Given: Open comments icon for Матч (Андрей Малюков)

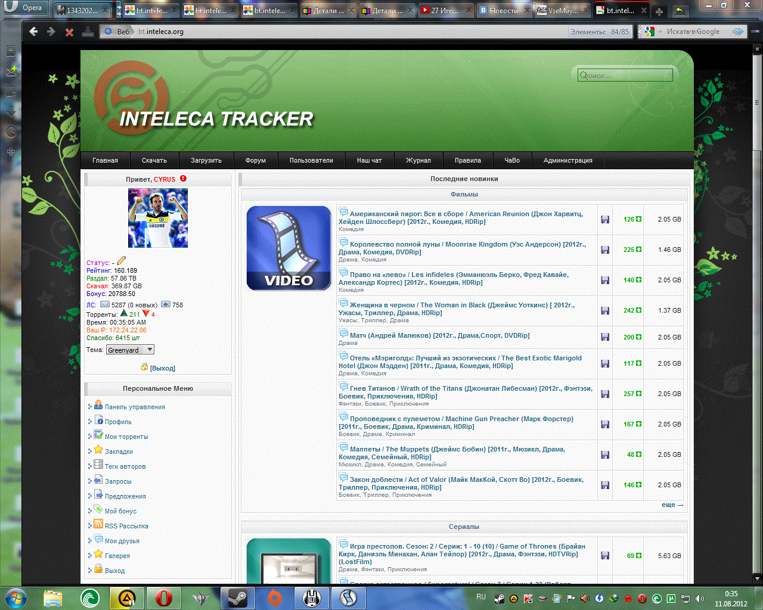Looking at the screenshot, I should (x=343, y=334).
